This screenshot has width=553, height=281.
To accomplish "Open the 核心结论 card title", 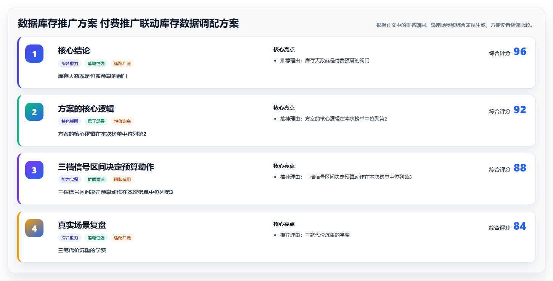I will click(74, 51).
